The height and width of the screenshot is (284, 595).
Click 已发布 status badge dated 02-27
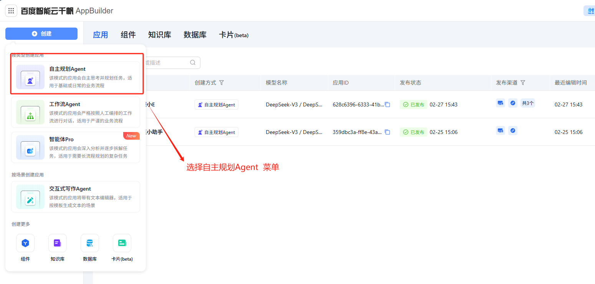click(x=413, y=104)
